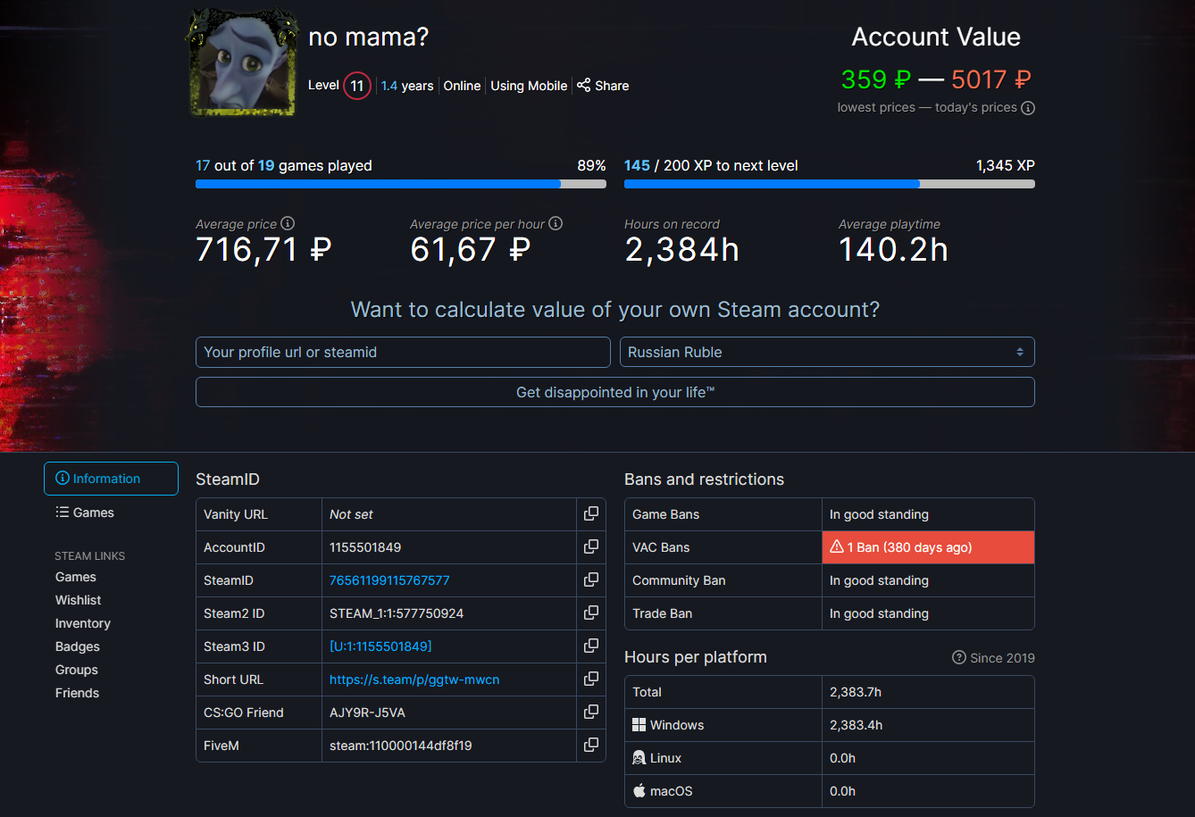Open short URL https://s.team/p/ggtw-mwcn
The width and height of the screenshot is (1195, 817).
coord(414,679)
